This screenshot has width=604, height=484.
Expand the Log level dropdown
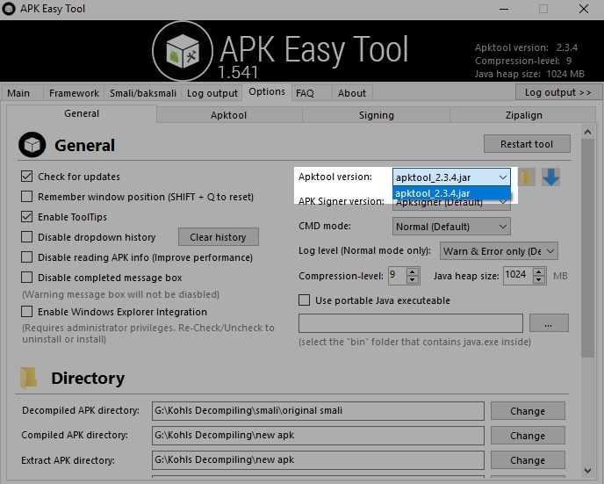pyautogui.click(x=498, y=251)
